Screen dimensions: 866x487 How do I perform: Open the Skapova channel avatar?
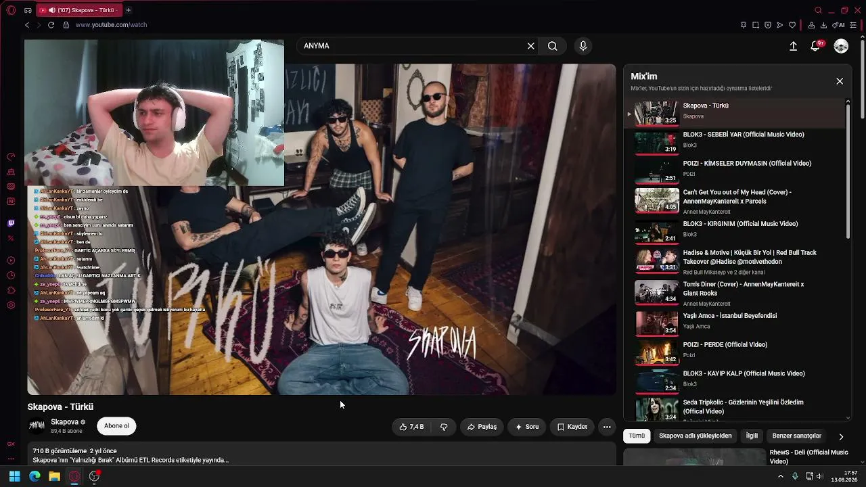pyautogui.click(x=37, y=425)
